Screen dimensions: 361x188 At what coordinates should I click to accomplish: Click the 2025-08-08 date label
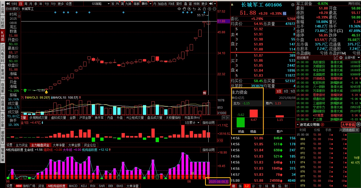[x=219, y=182]
